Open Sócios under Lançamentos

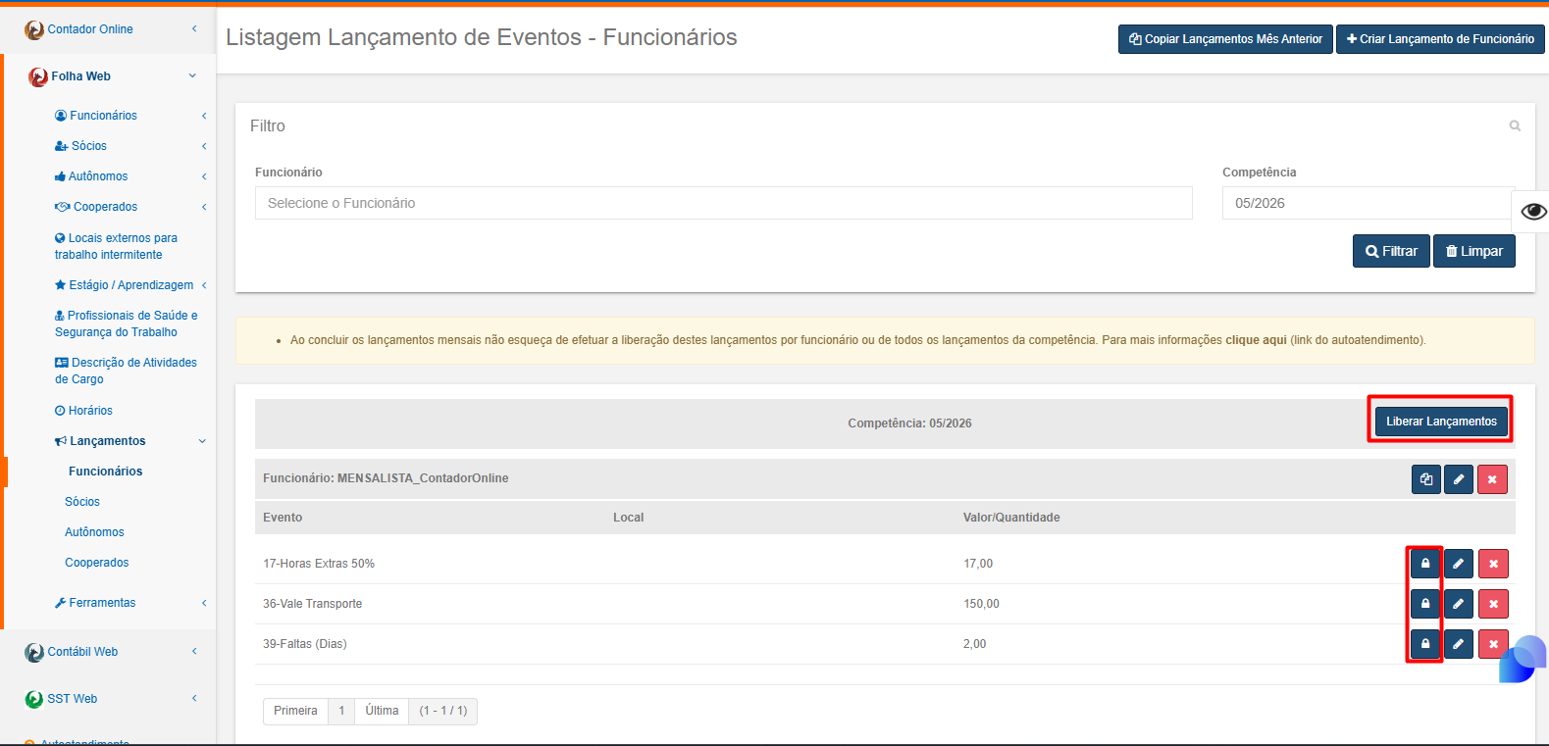(x=82, y=502)
